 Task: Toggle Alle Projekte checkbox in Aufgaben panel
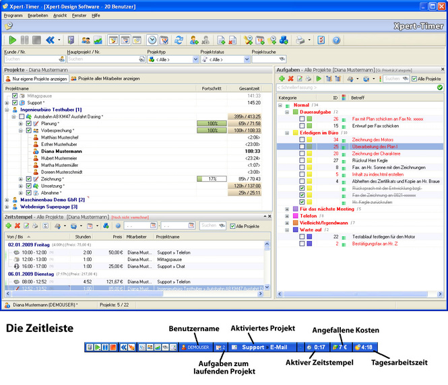[x=414, y=79]
